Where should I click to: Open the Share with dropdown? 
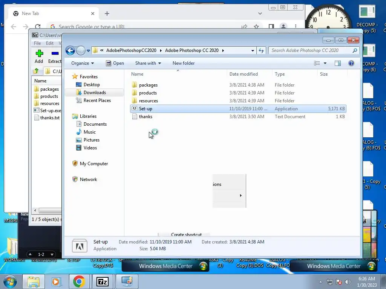point(148,63)
